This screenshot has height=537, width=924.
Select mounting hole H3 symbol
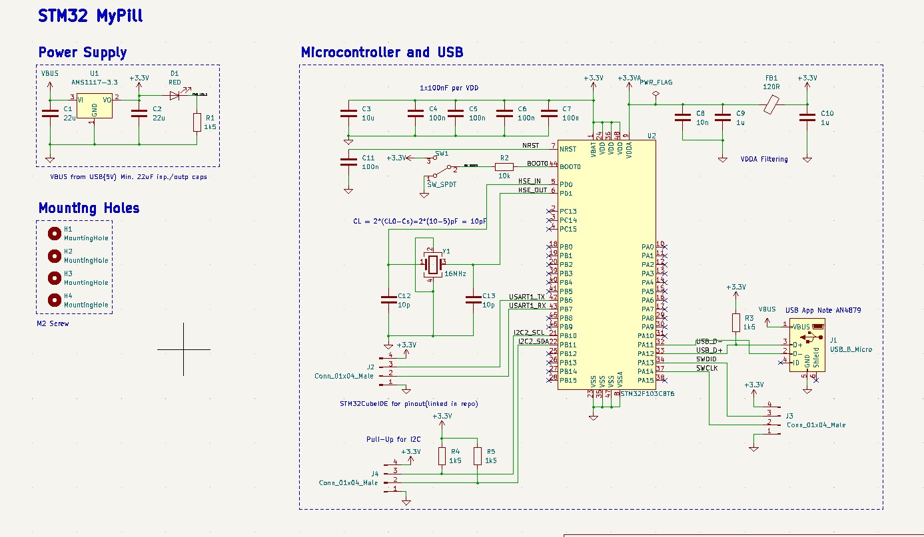[55, 277]
